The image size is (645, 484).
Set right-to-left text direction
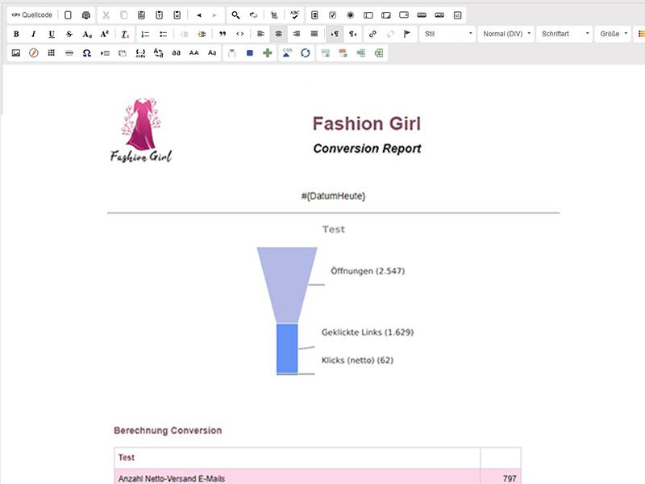point(352,34)
